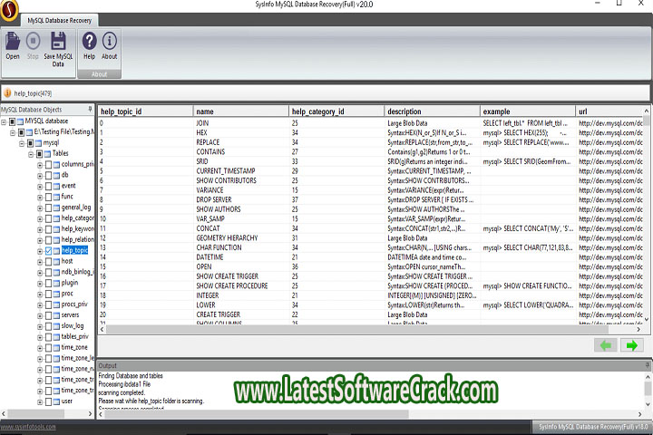Collapse the MYSQL database root node
Screen dimensions: 653x435
pyautogui.click(x=4, y=122)
